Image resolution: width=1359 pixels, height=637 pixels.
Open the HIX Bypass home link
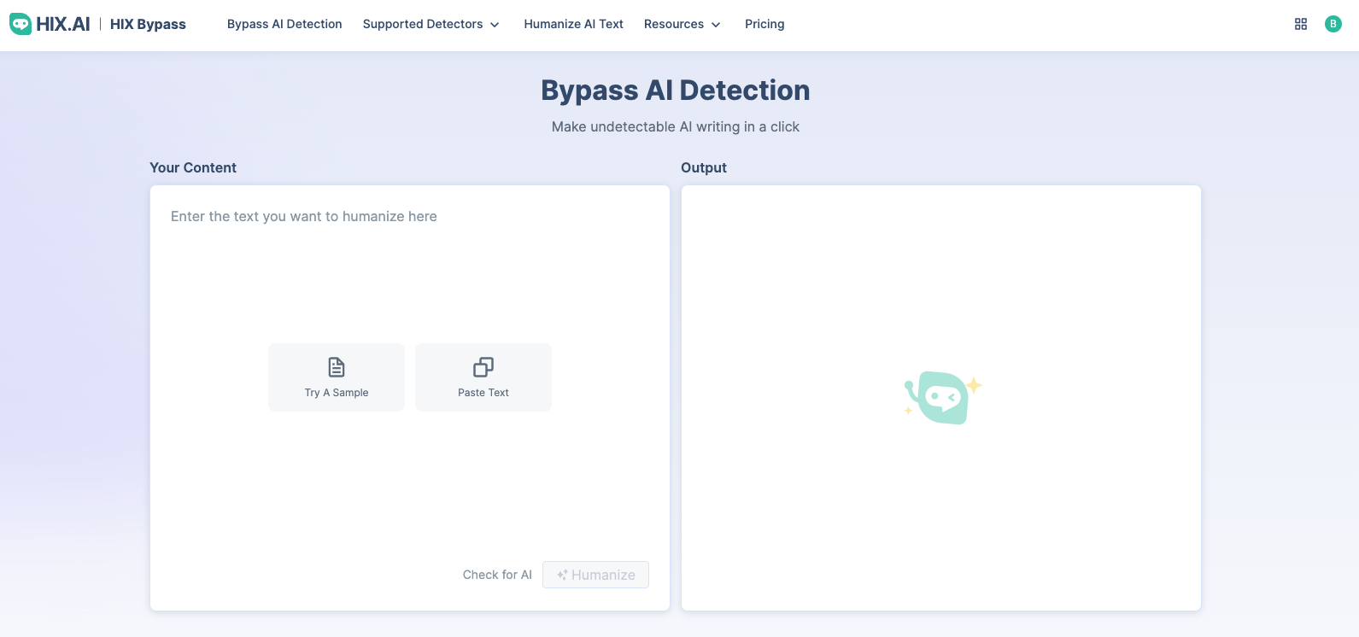[148, 24]
